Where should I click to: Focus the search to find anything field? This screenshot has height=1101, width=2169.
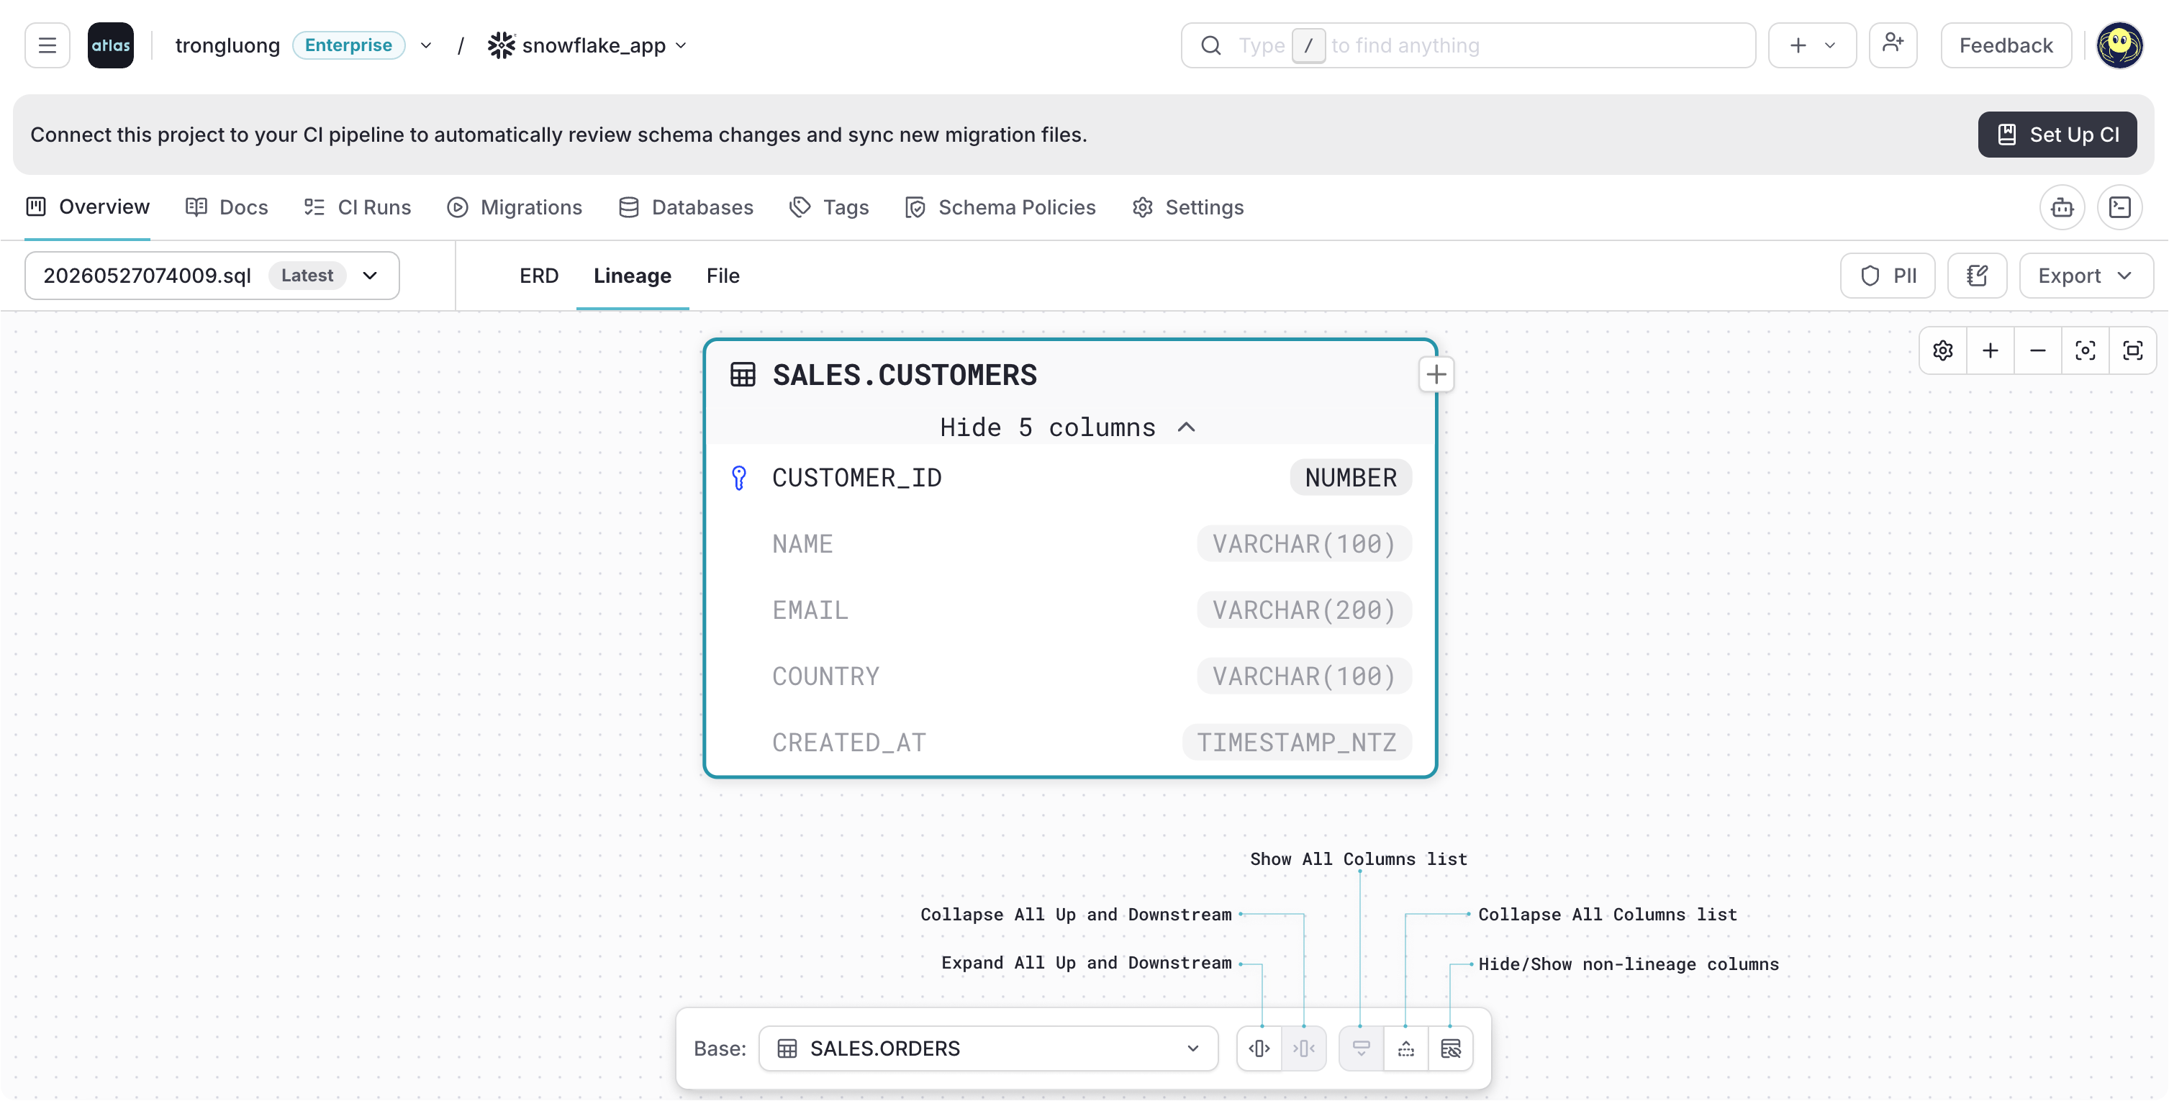point(1467,45)
